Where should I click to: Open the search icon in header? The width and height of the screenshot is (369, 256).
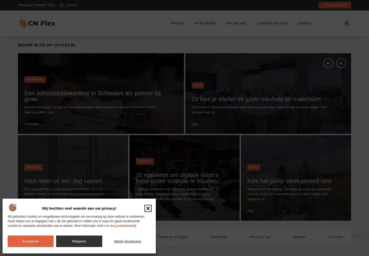(347, 23)
